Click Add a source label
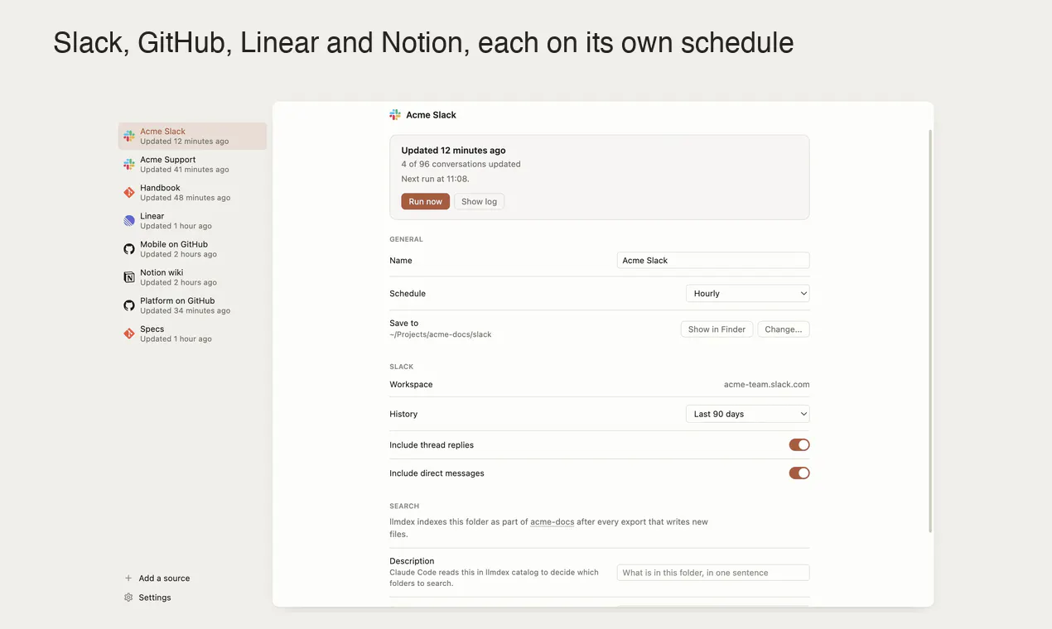The width and height of the screenshot is (1052, 629). [164, 578]
